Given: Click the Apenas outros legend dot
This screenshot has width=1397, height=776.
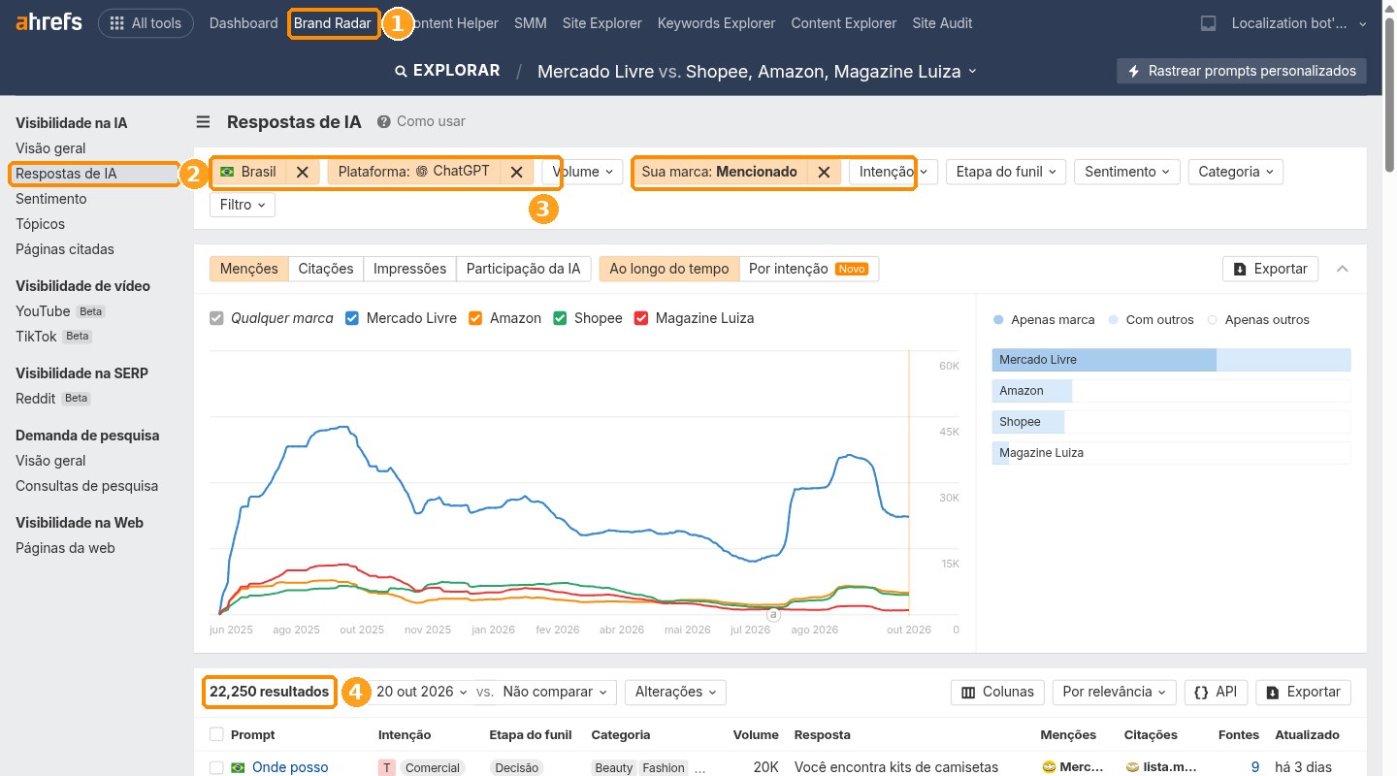Looking at the screenshot, I should point(1212,319).
